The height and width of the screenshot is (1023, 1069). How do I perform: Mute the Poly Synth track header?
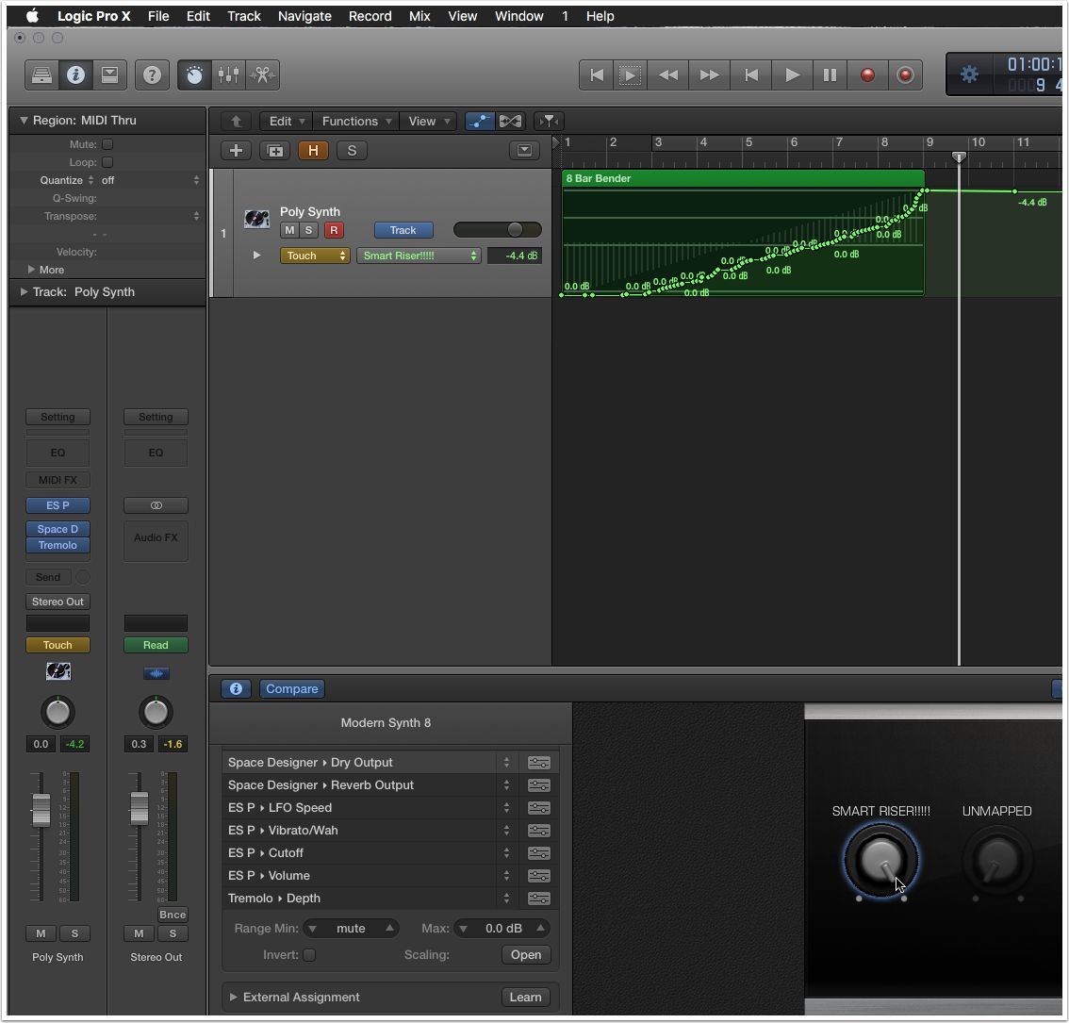point(289,230)
